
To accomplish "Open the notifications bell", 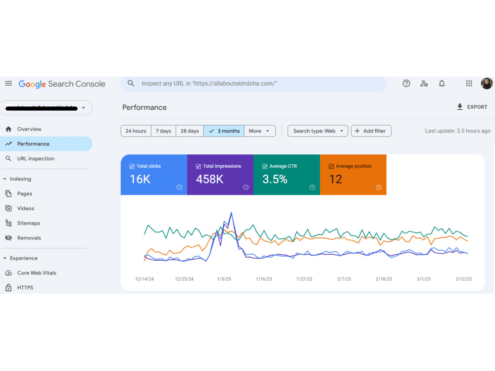I will [x=442, y=84].
